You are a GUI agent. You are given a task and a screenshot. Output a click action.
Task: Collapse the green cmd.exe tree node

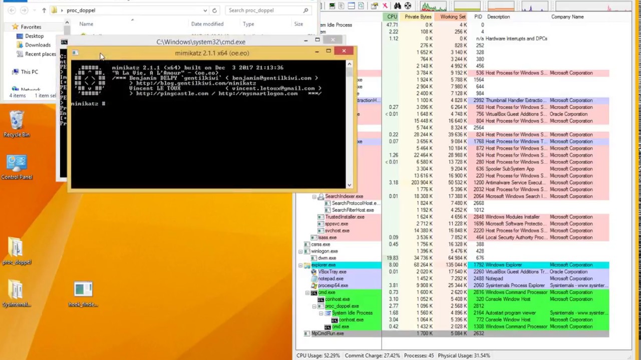307,292
